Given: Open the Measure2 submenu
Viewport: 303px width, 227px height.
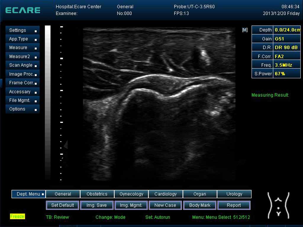Looking at the screenshot, I should tap(22, 56).
